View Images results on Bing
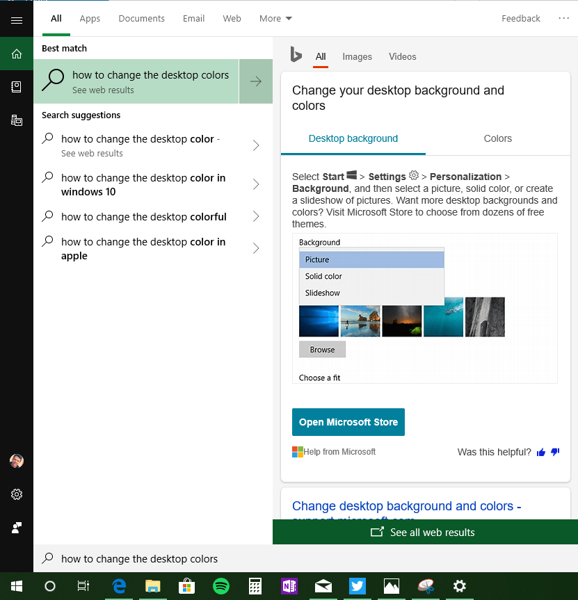This screenshot has height=600, width=578. 357,56
